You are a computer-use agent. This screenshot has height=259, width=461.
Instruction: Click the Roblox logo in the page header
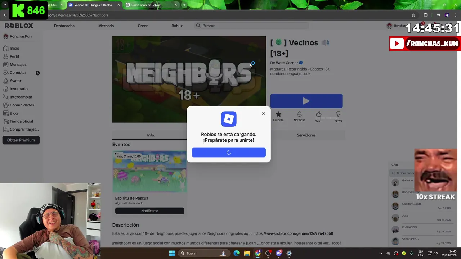(x=19, y=26)
